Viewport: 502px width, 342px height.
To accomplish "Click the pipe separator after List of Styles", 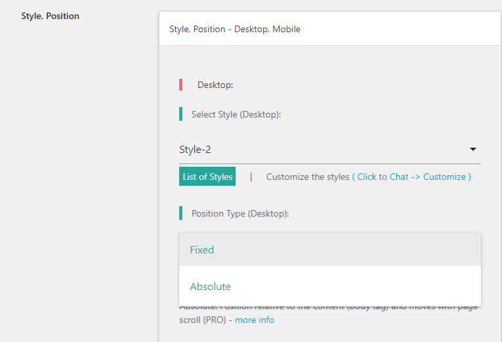I will pyautogui.click(x=251, y=177).
